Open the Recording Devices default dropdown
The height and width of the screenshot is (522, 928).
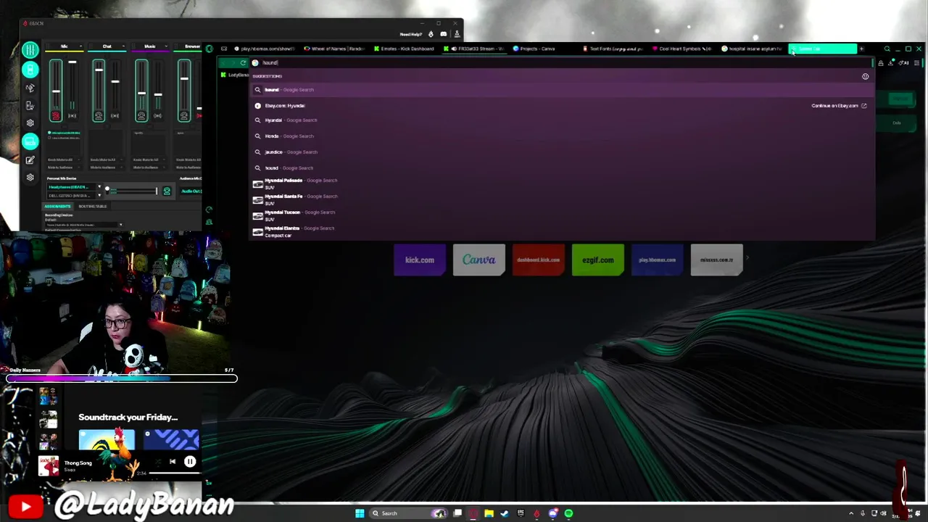(x=84, y=225)
